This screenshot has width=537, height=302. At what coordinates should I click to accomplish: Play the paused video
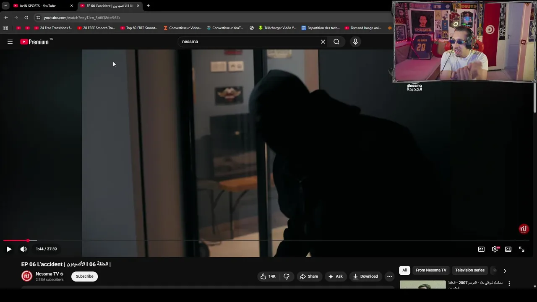pyautogui.click(x=9, y=249)
